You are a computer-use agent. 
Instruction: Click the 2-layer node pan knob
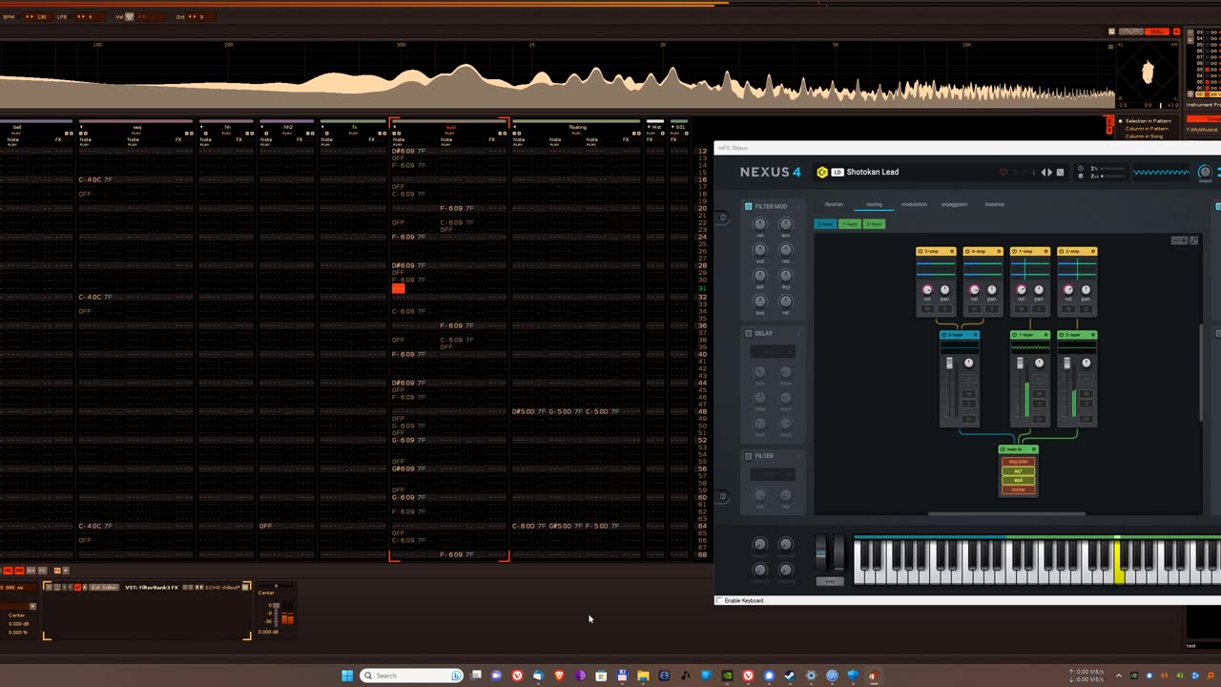(1086, 363)
